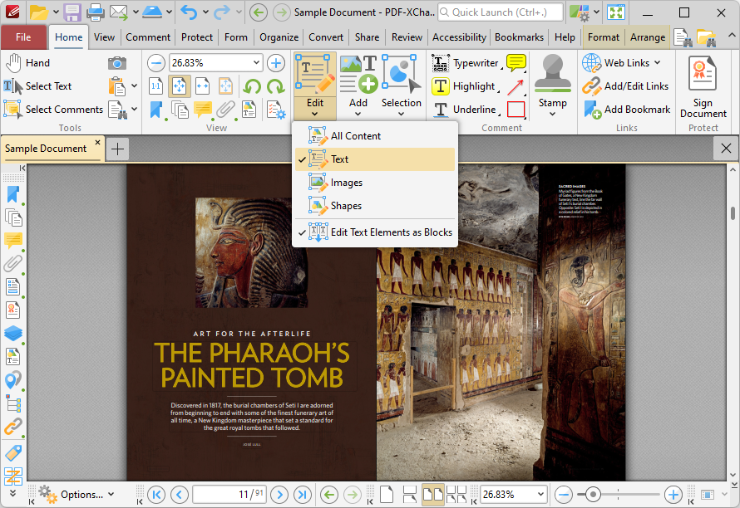Select the Fit Width view icon
Screen dimensions: 740x508
coord(202,86)
